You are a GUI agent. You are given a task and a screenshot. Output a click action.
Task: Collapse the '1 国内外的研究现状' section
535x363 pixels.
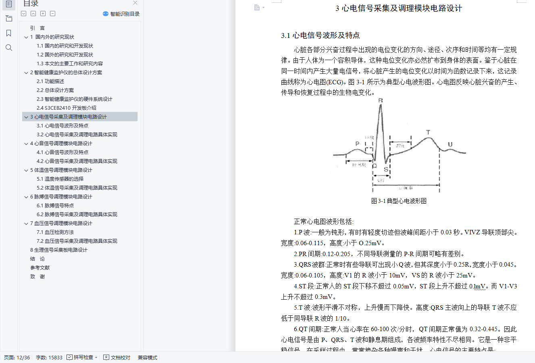tap(26, 37)
